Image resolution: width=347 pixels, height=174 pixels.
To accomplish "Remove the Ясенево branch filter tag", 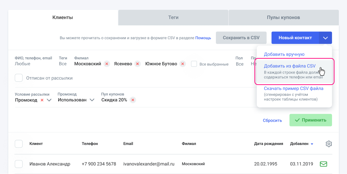I will [x=137, y=64].
